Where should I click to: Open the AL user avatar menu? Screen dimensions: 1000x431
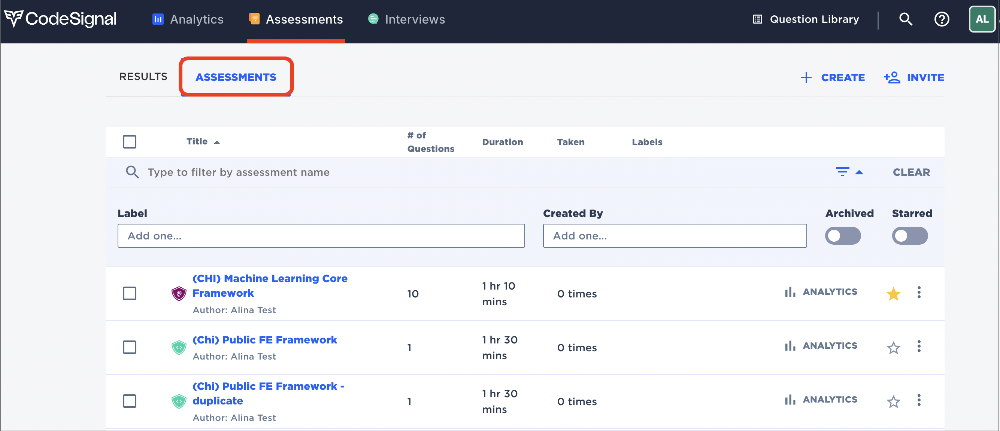pos(982,19)
